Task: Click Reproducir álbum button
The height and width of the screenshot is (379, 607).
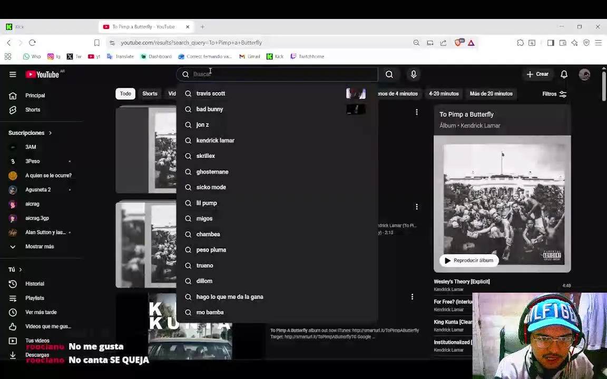Action: click(x=469, y=261)
